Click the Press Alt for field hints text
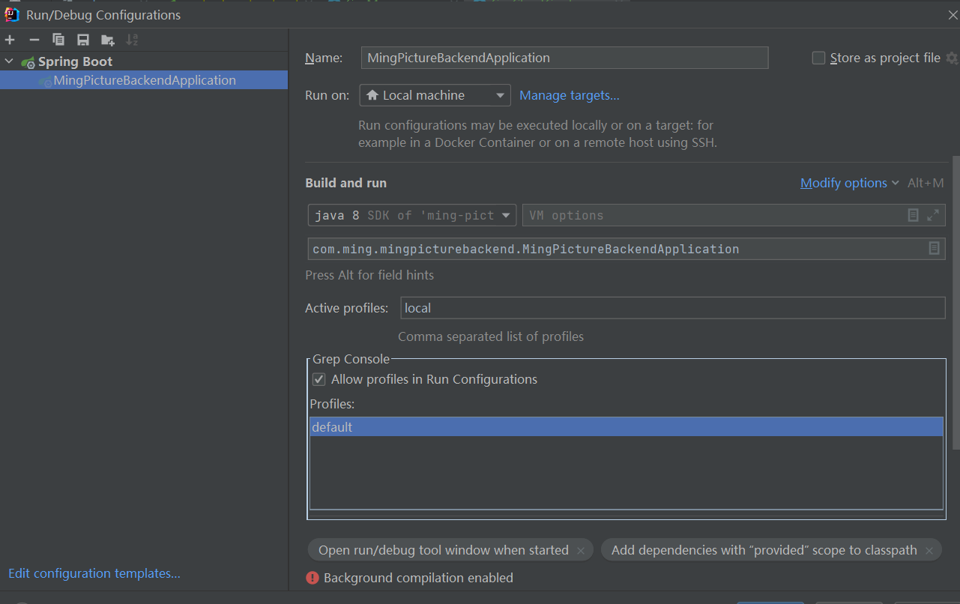The width and height of the screenshot is (960, 604). [369, 275]
